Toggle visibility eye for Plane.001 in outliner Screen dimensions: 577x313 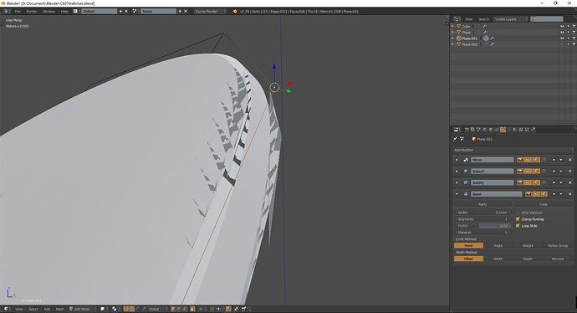click(x=562, y=38)
